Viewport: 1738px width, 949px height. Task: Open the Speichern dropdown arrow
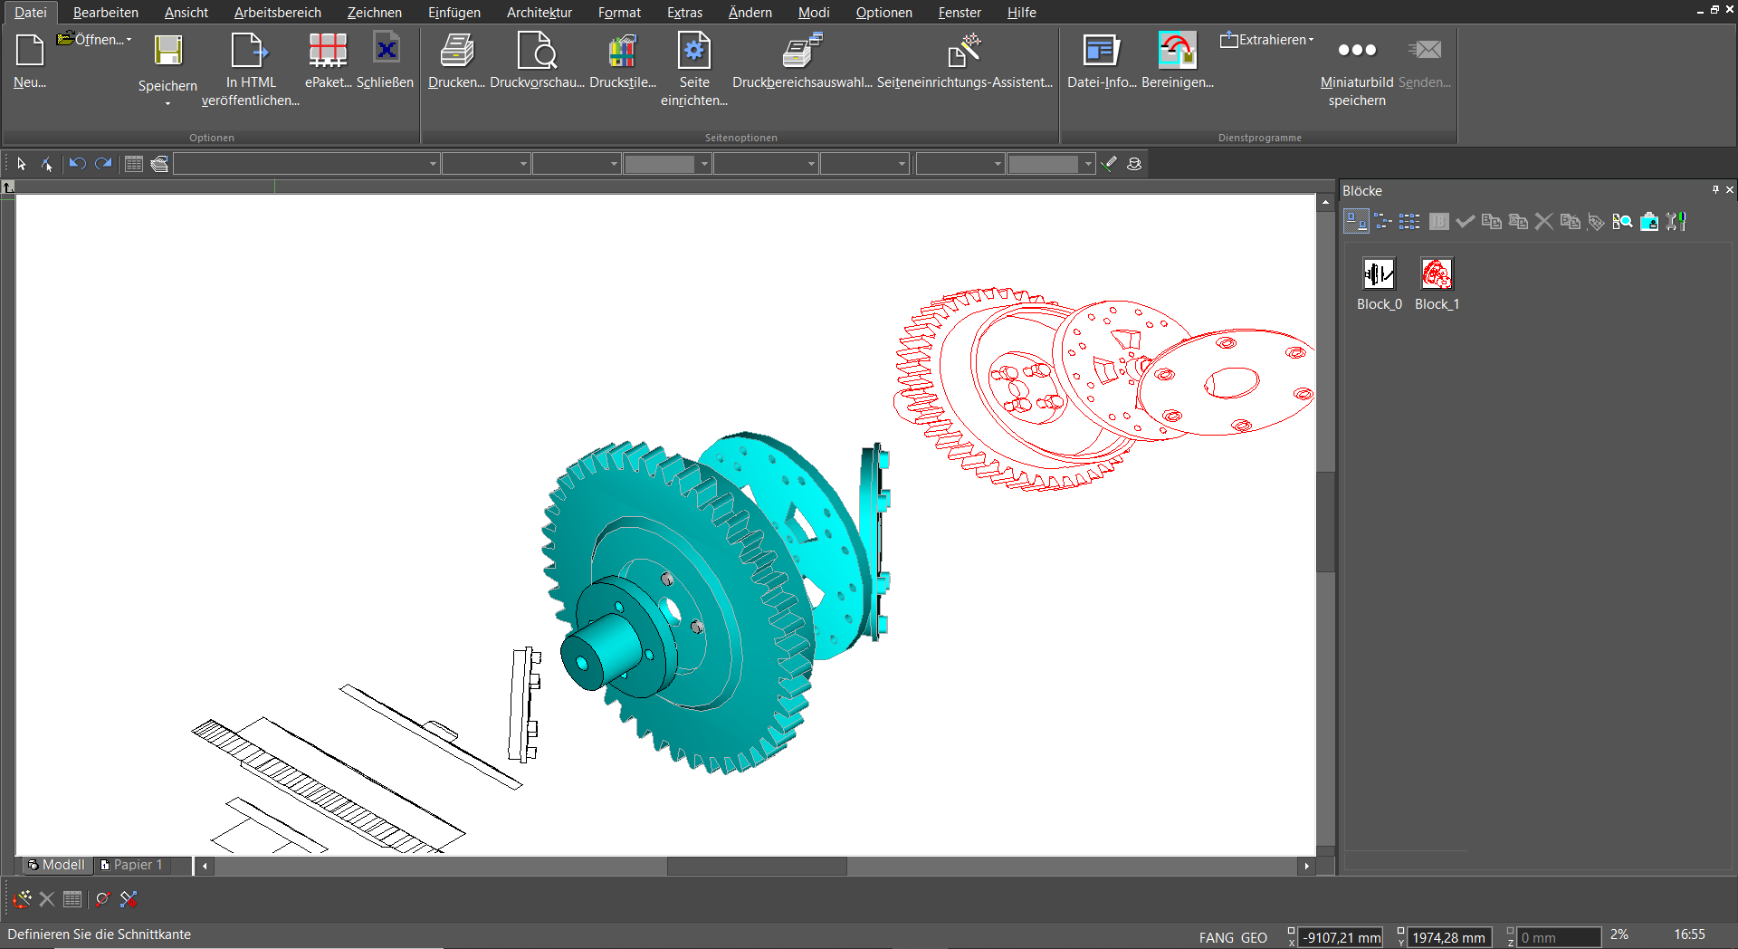(x=167, y=104)
